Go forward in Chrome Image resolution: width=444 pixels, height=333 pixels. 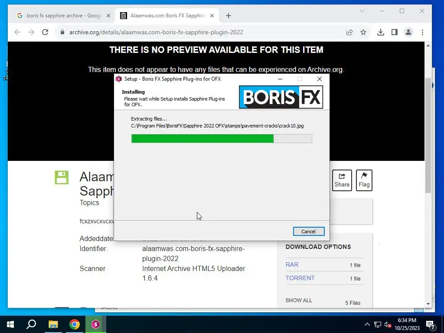click(31, 32)
